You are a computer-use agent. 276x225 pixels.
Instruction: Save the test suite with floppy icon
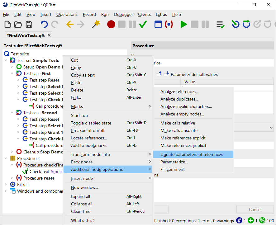point(29,24)
